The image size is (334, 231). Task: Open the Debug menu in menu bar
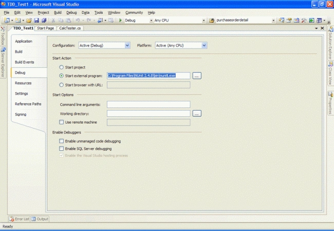point(71,12)
